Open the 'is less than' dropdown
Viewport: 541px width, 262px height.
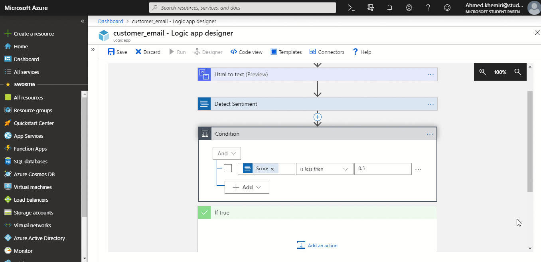tap(324, 169)
